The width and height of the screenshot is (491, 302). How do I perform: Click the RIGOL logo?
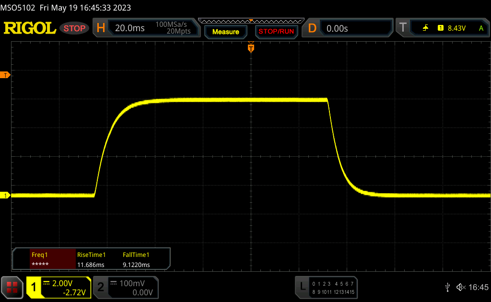tap(30, 28)
